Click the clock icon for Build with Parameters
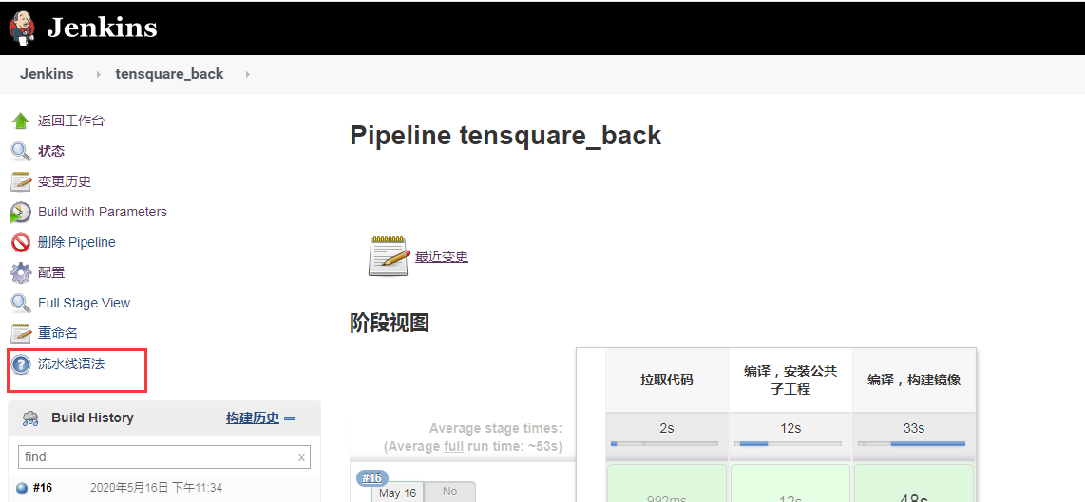This screenshot has height=502, width=1085. click(x=20, y=213)
